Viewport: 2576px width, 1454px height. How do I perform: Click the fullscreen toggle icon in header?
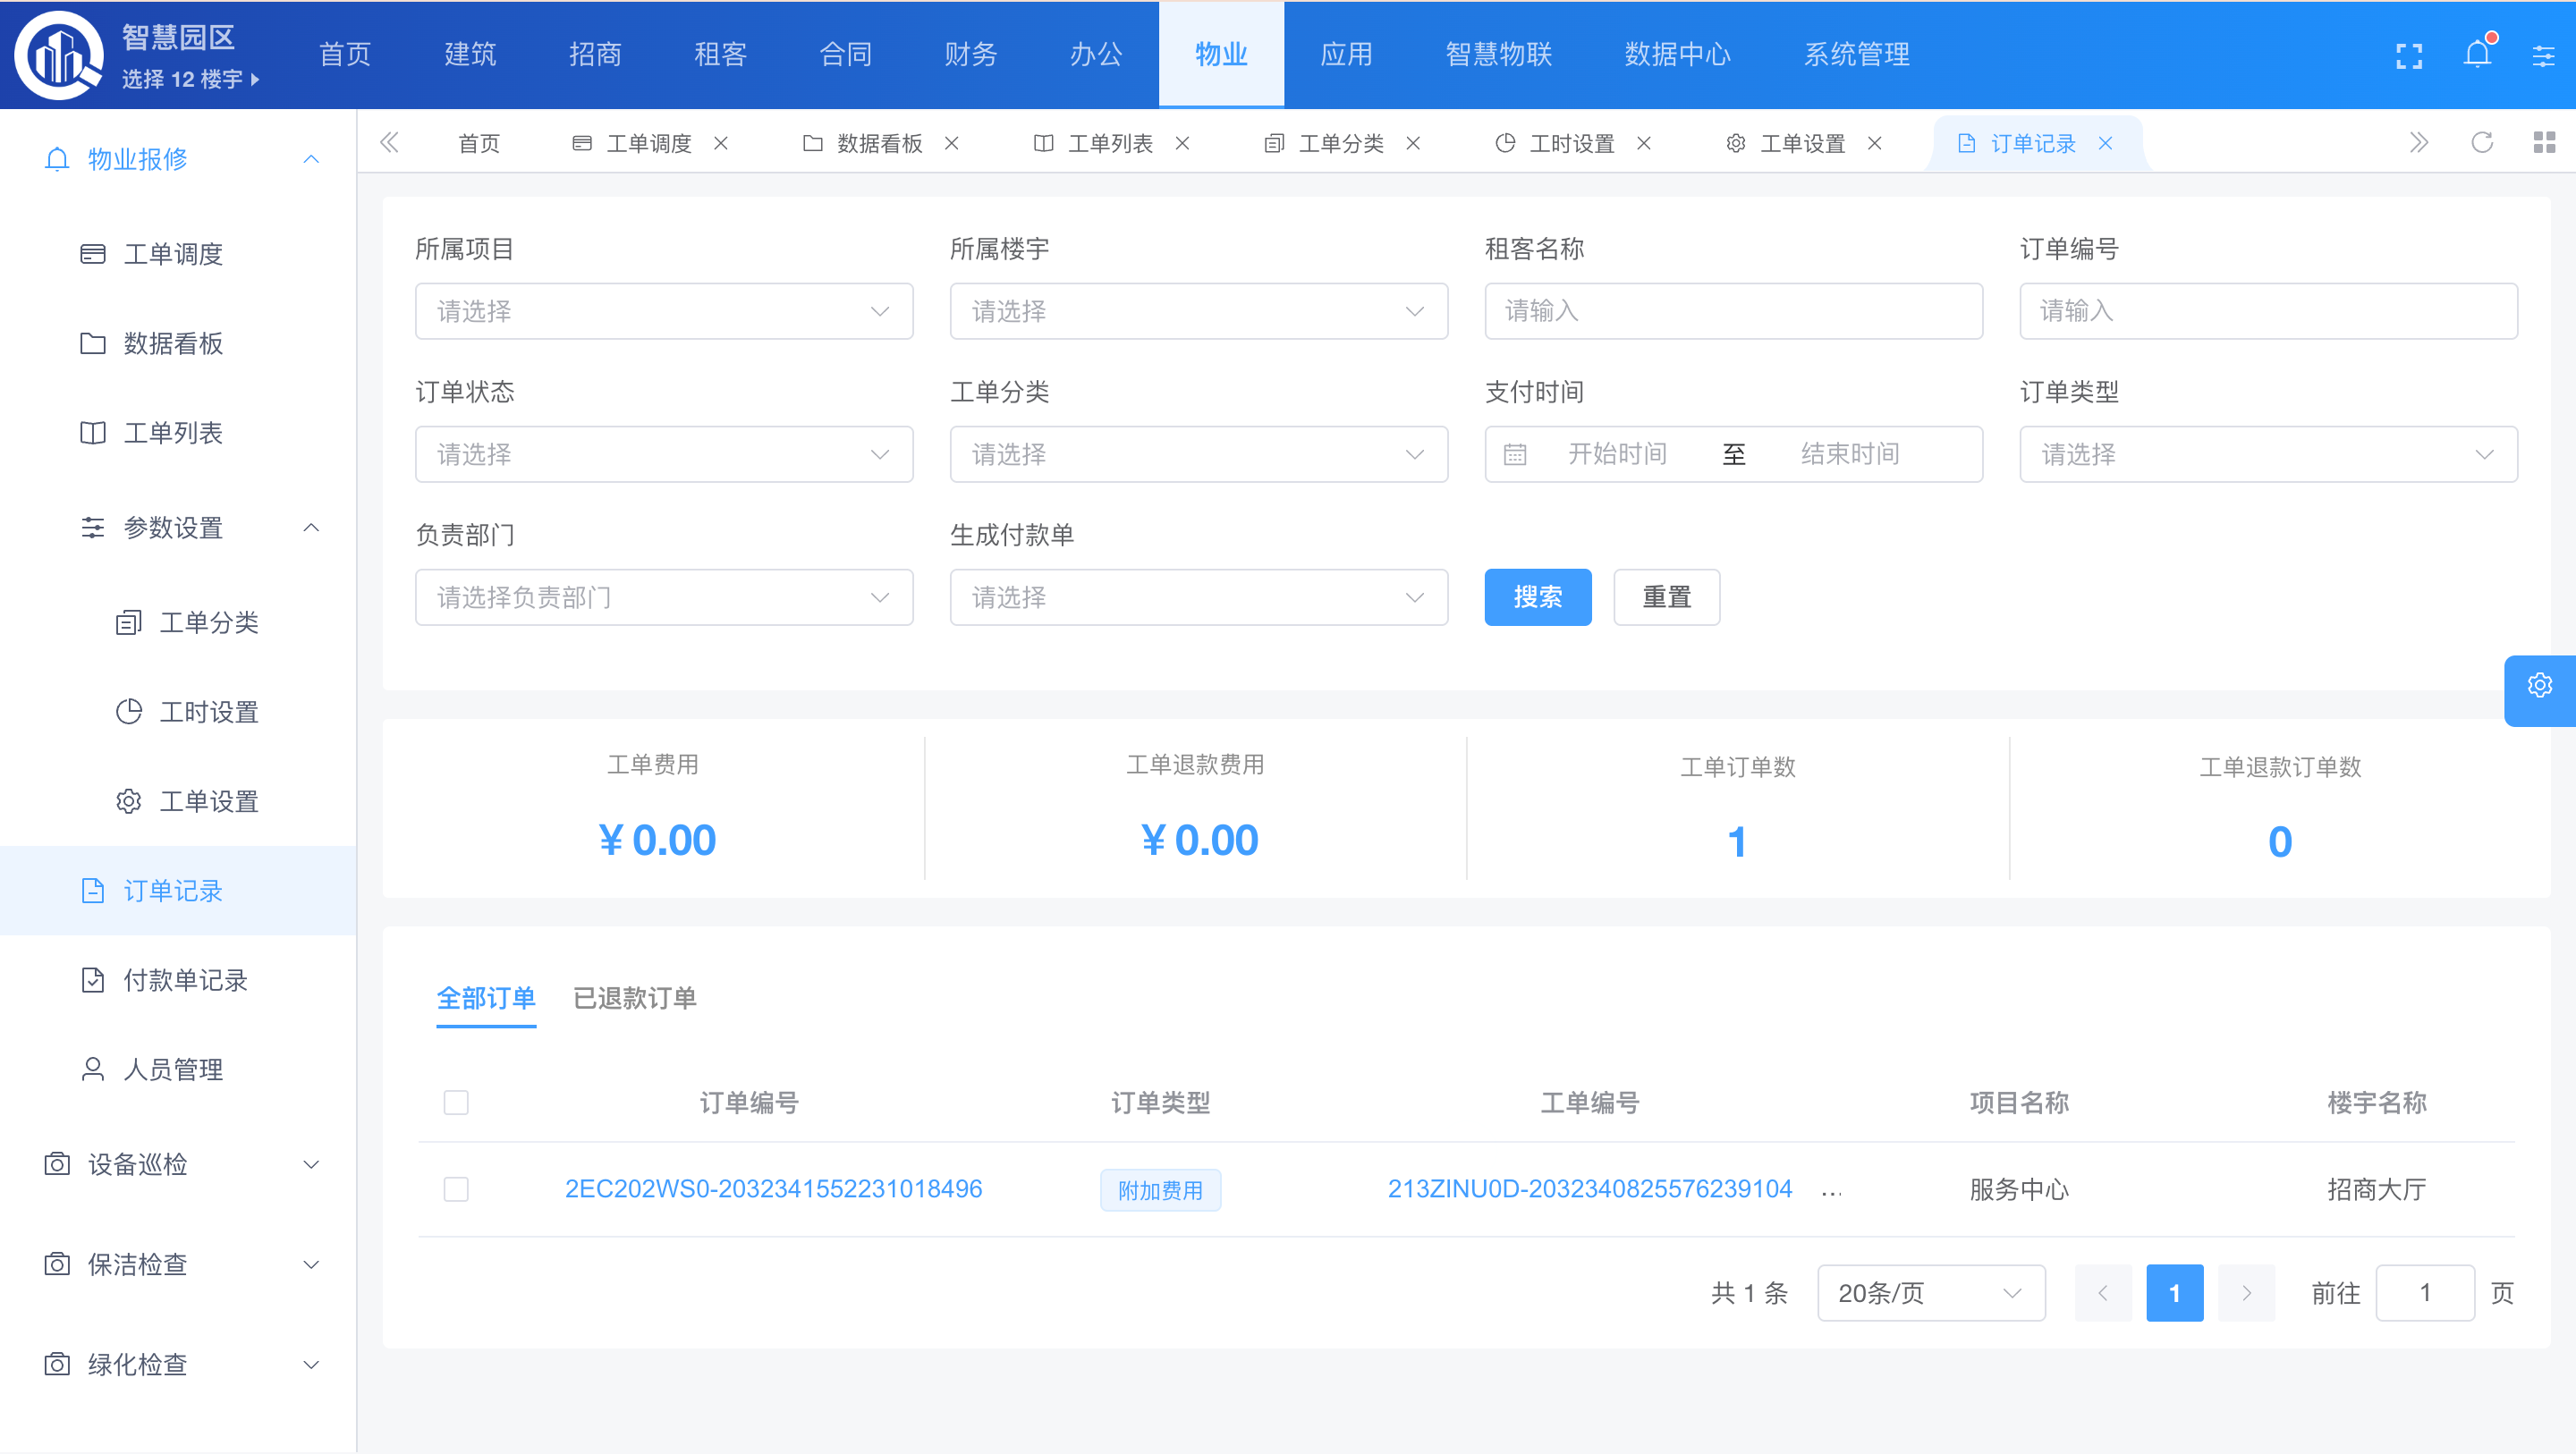click(x=2408, y=56)
